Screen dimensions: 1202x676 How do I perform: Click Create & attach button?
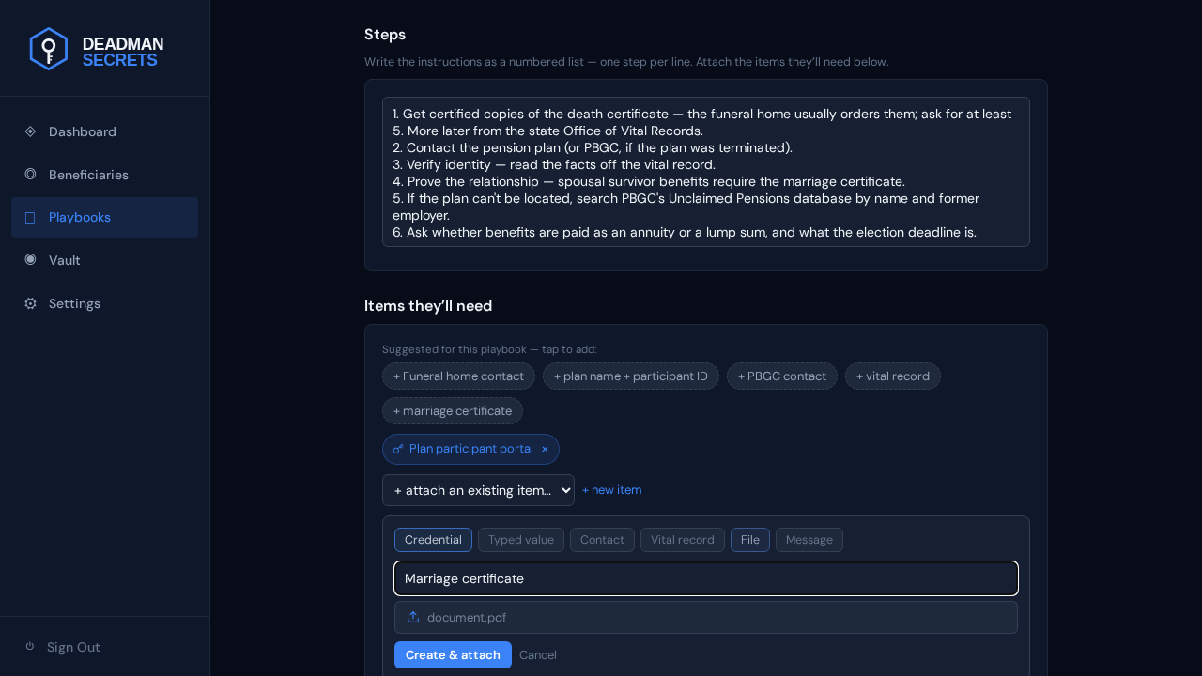(x=453, y=654)
